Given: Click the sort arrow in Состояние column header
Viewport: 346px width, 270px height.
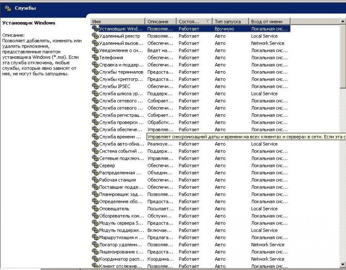Looking at the screenshot, I should 208,21.
